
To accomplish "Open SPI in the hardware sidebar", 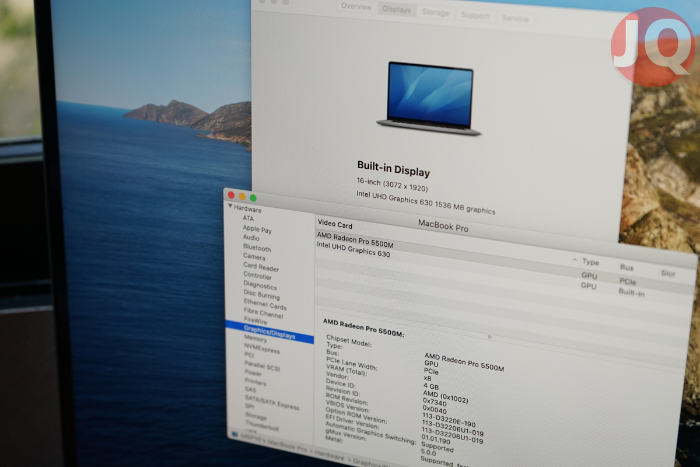I will tap(250, 407).
